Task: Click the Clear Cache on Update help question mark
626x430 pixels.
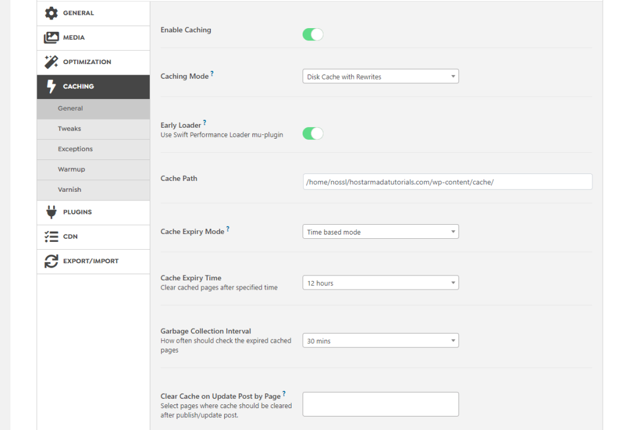Action: point(284,394)
